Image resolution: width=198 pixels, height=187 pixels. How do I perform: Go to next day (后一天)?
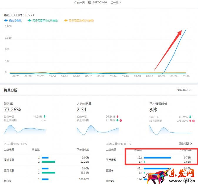(116, 2)
